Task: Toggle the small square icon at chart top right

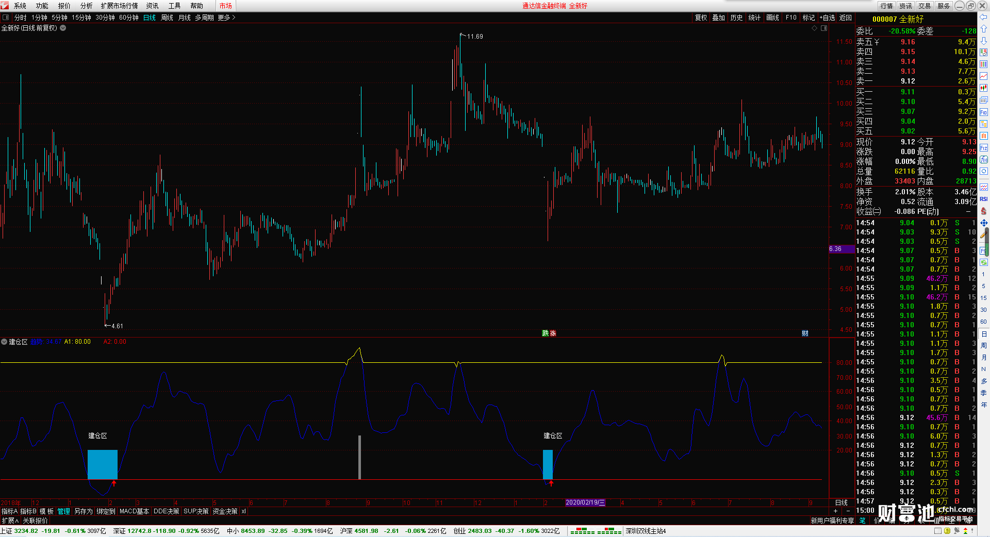Action: 824,28
